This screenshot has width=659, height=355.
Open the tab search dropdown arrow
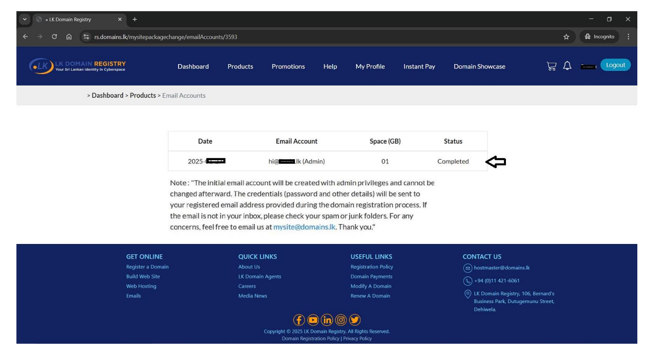point(24,19)
